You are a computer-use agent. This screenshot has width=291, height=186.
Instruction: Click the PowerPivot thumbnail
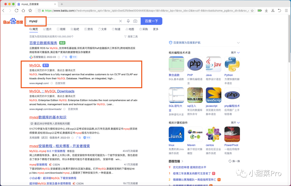point(232,134)
